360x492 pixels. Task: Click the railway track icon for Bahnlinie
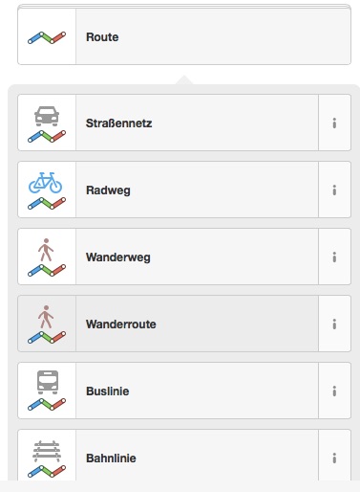click(x=47, y=452)
